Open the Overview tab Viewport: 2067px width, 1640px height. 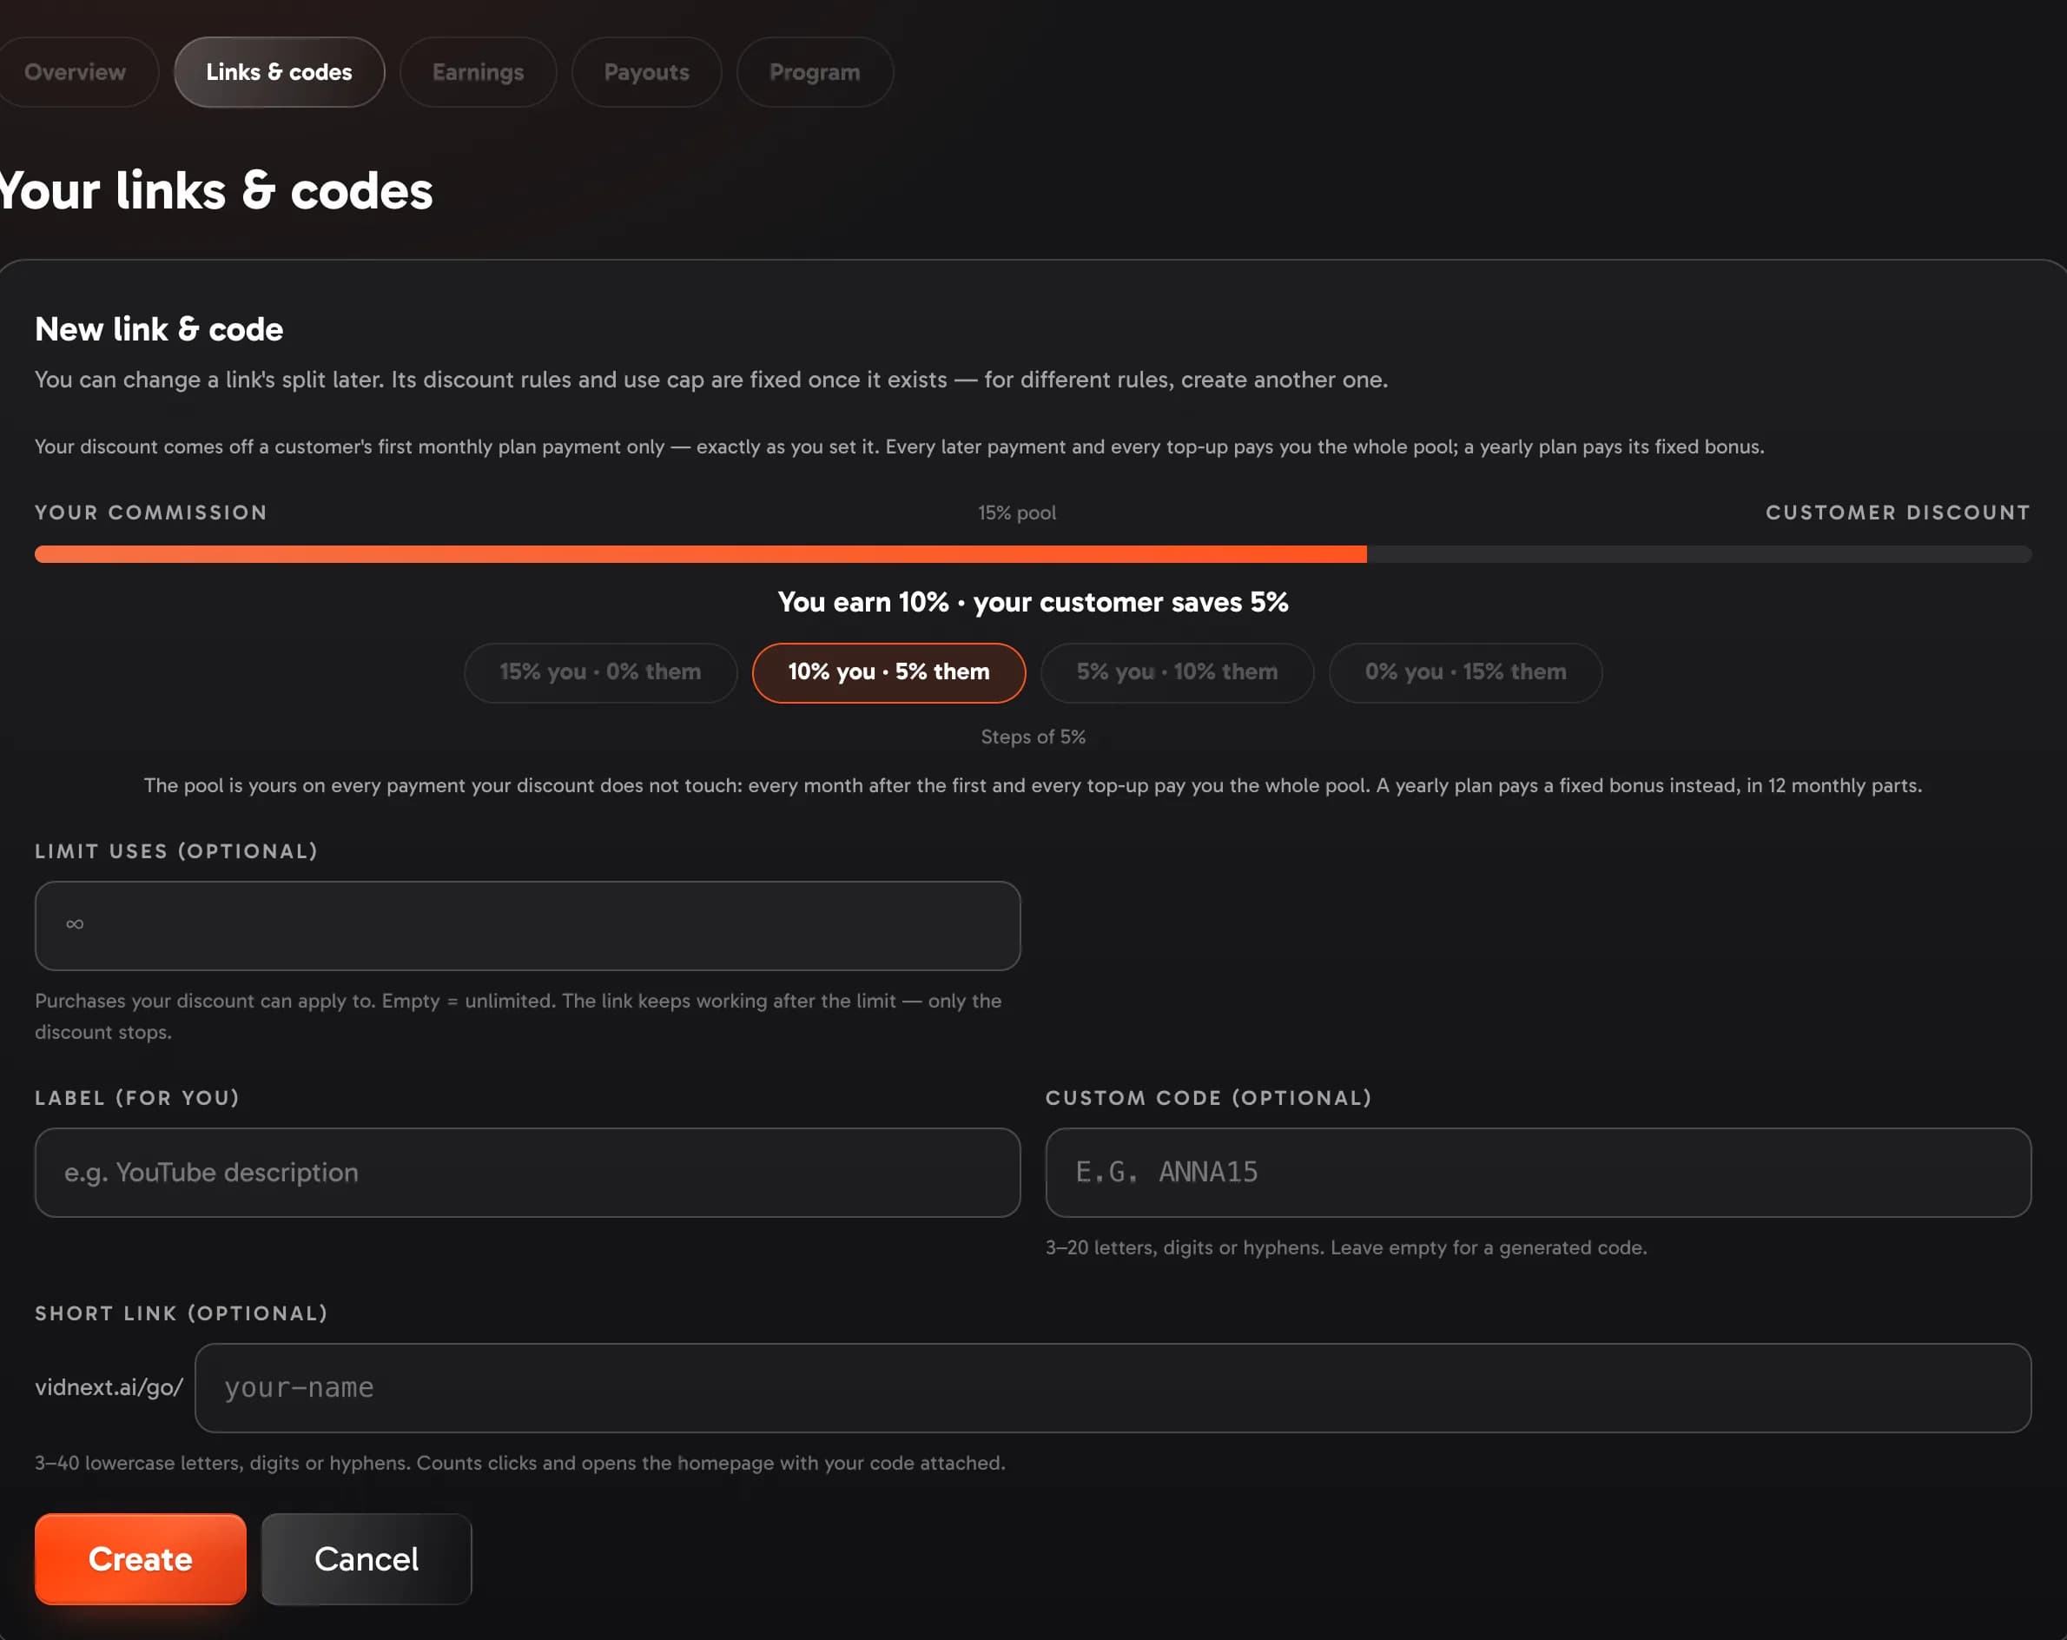coord(75,72)
